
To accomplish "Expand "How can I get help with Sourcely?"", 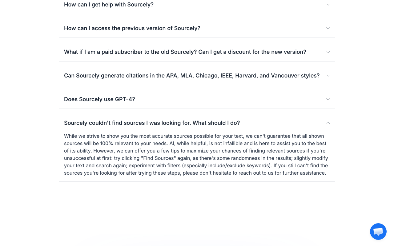I will pos(197,5).
